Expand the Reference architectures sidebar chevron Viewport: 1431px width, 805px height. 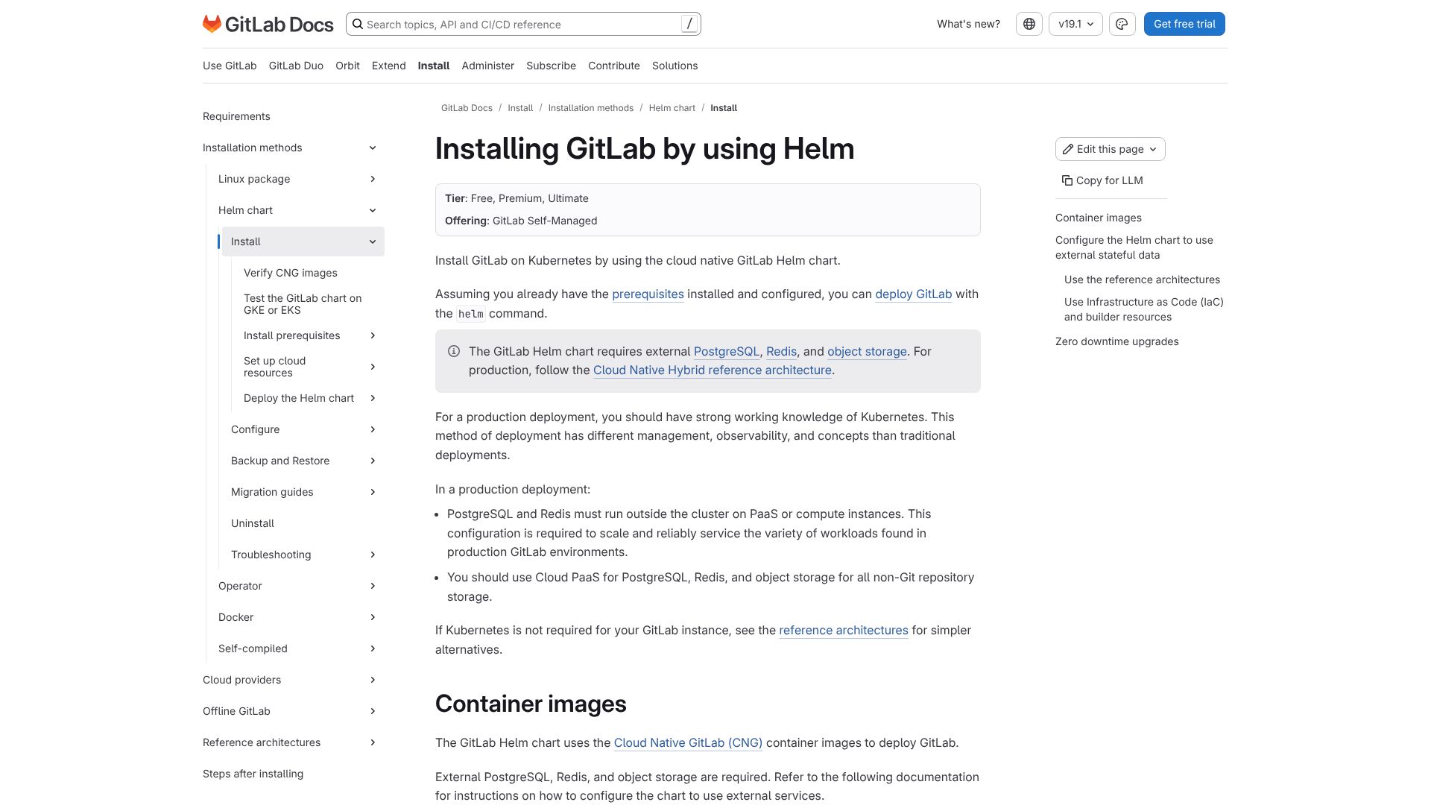tap(373, 742)
